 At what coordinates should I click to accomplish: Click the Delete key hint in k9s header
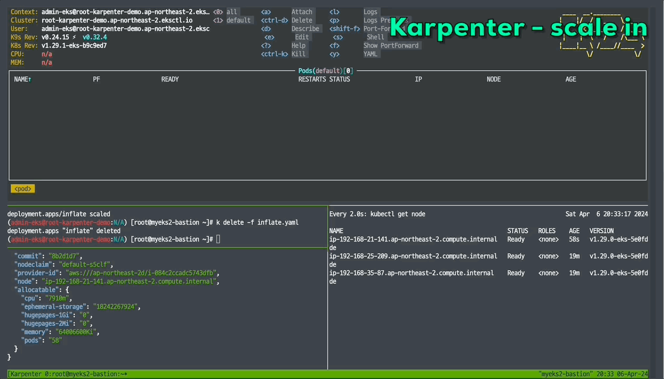tap(302, 20)
